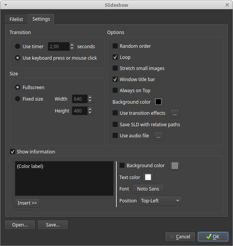Uncheck the Loop option
This screenshot has width=233, height=246.
[115, 57]
